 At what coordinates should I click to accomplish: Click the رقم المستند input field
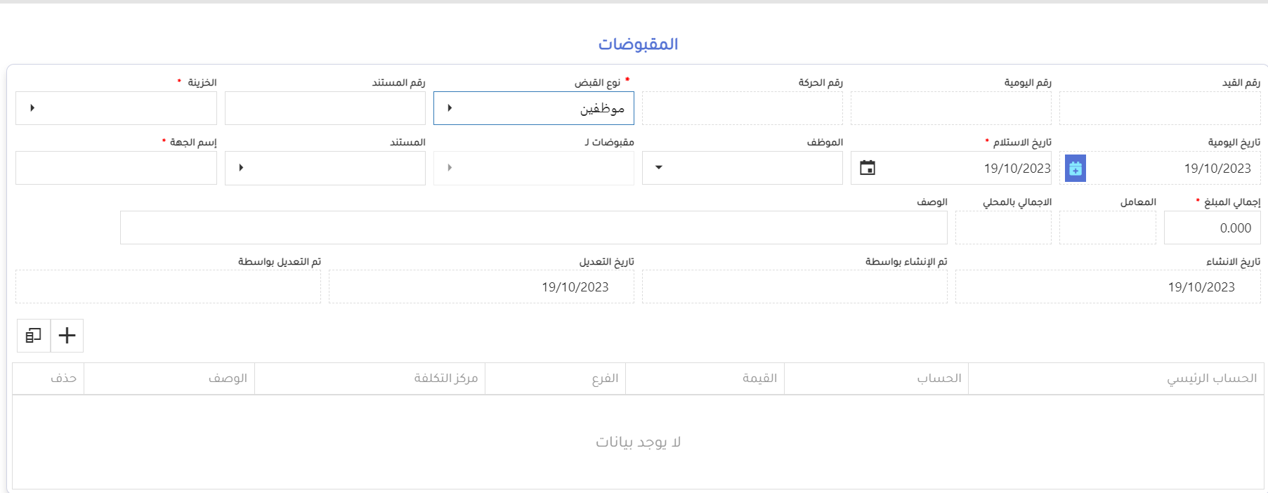point(325,108)
